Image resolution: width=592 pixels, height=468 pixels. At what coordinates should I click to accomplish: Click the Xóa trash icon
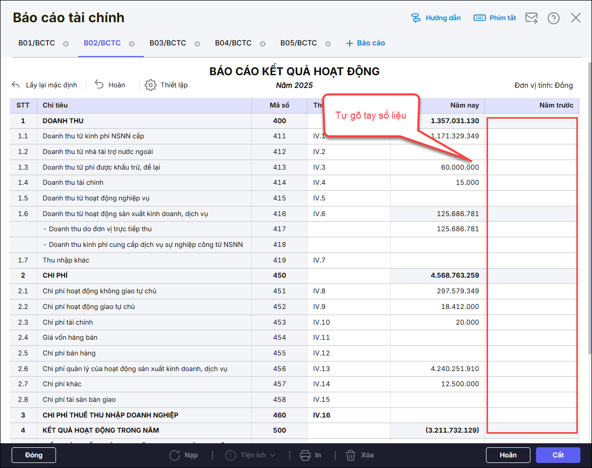click(351, 455)
